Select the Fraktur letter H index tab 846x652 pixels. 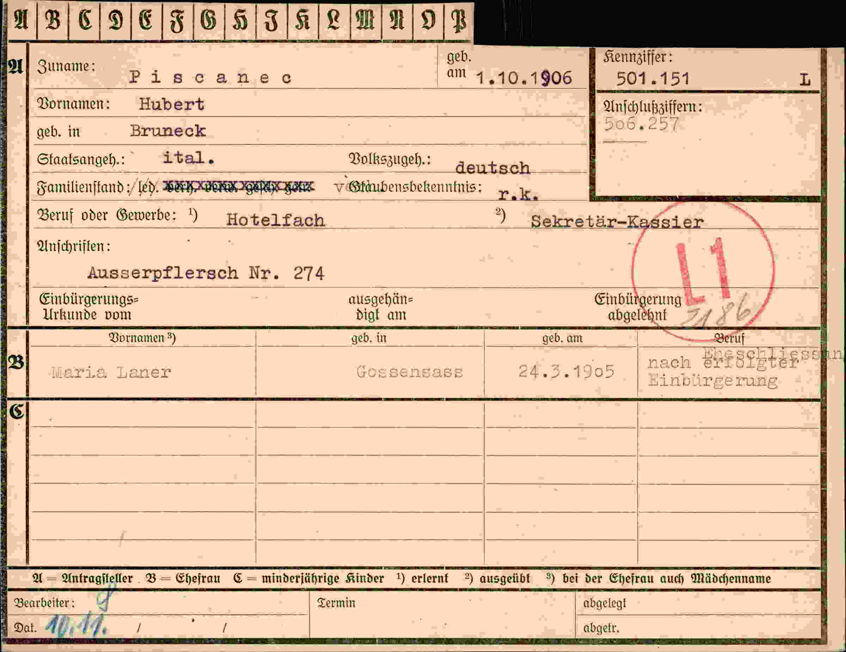coord(240,21)
